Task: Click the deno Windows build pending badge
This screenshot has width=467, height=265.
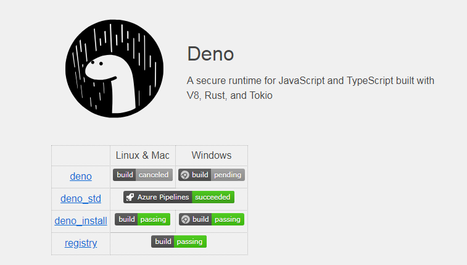Action: coord(212,175)
